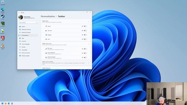Click the Virtual touchpad icon
The height and width of the screenshot is (105, 187).
(x=46, y=57)
